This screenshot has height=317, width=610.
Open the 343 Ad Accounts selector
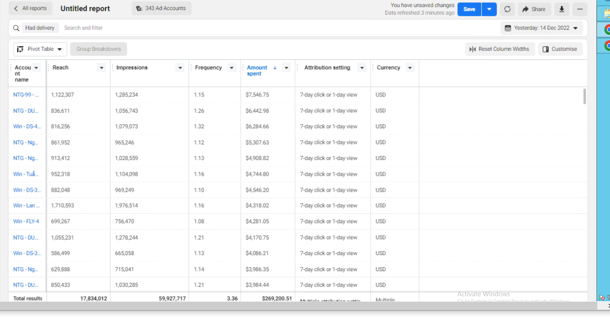[x=161, y=8]
